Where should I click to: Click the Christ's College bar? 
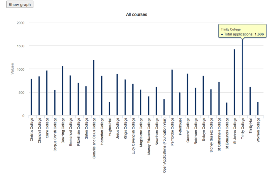pos(31,97)
